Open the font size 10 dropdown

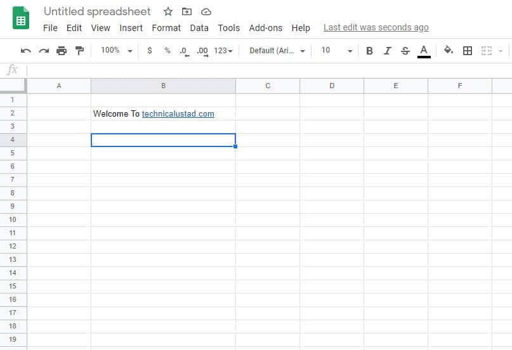coord(336,50)
